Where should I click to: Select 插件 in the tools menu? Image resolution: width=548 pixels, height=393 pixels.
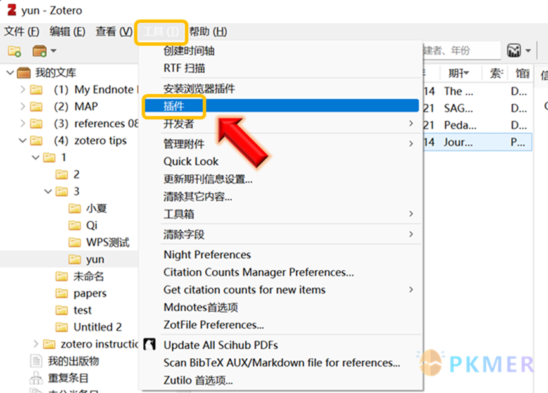[x=282, y=106]
